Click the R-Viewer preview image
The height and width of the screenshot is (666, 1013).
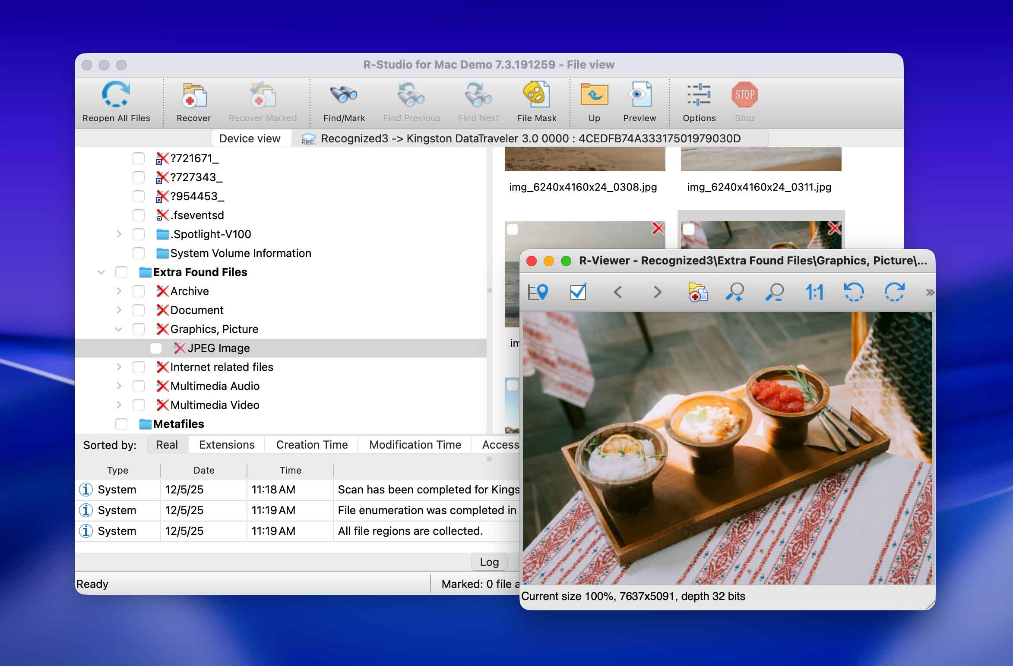click(727, 448)
